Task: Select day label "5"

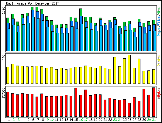Action: (28, 120)
